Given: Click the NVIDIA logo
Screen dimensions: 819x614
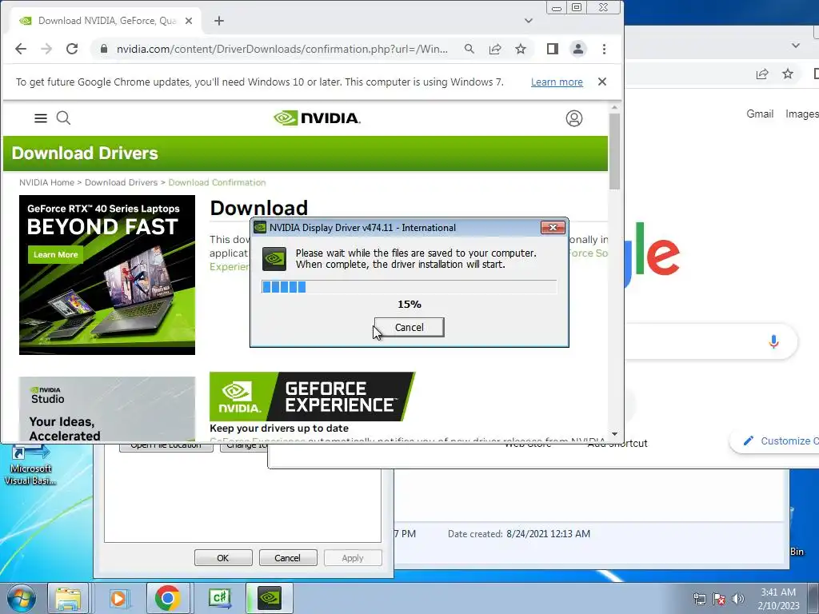Looking at the screenshot, I should tap(317, 118).
